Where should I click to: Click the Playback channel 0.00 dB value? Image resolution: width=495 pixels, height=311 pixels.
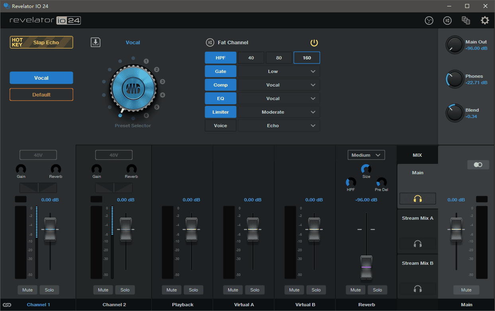pos(192,200)
